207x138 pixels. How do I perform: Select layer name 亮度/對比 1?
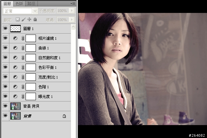tap(48, 77)
